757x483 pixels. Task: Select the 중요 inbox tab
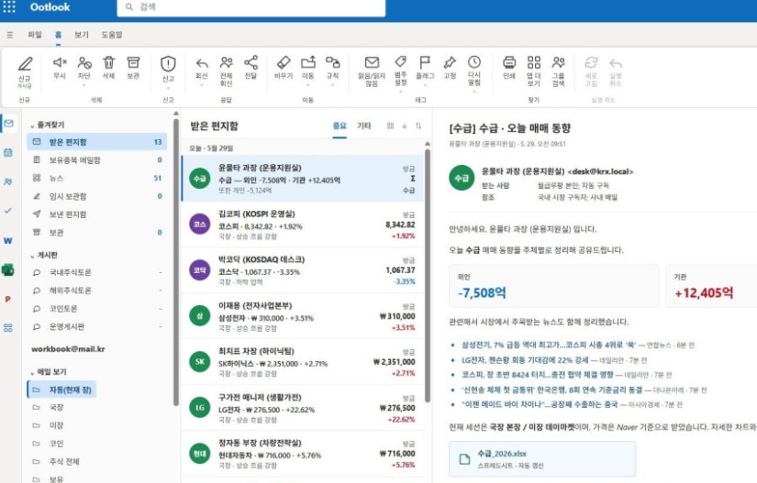340,126
